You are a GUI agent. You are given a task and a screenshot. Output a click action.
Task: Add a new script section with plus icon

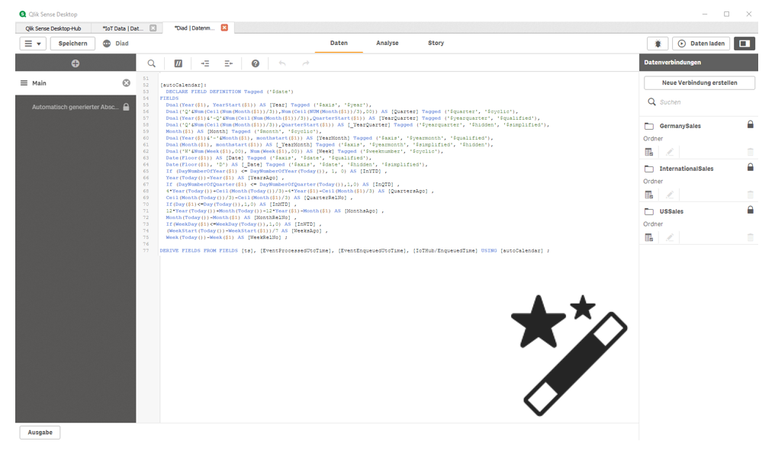[75, 63]
